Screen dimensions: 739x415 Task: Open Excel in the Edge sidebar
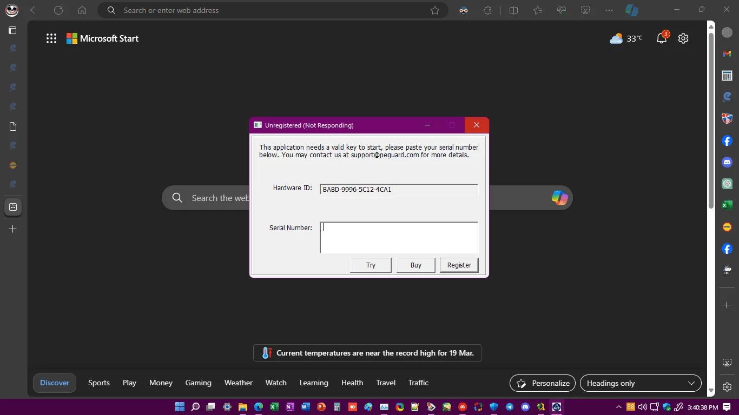727,205
